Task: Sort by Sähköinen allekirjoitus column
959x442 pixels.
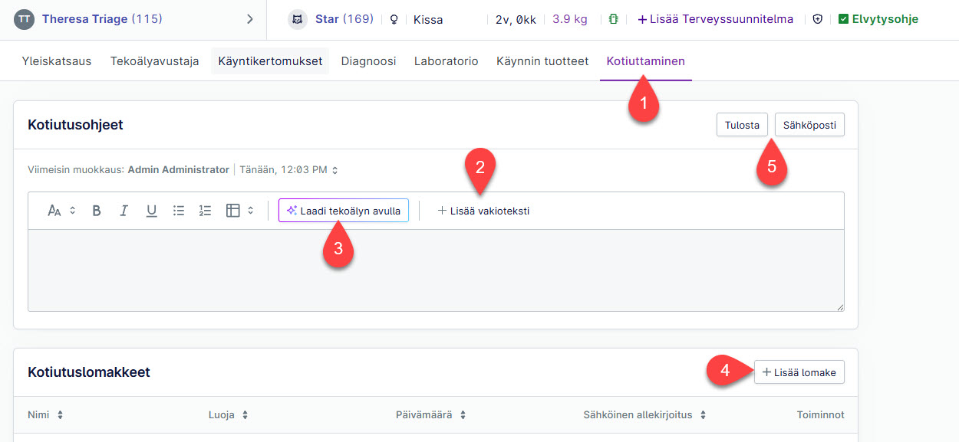Action: tap(644, 414)
